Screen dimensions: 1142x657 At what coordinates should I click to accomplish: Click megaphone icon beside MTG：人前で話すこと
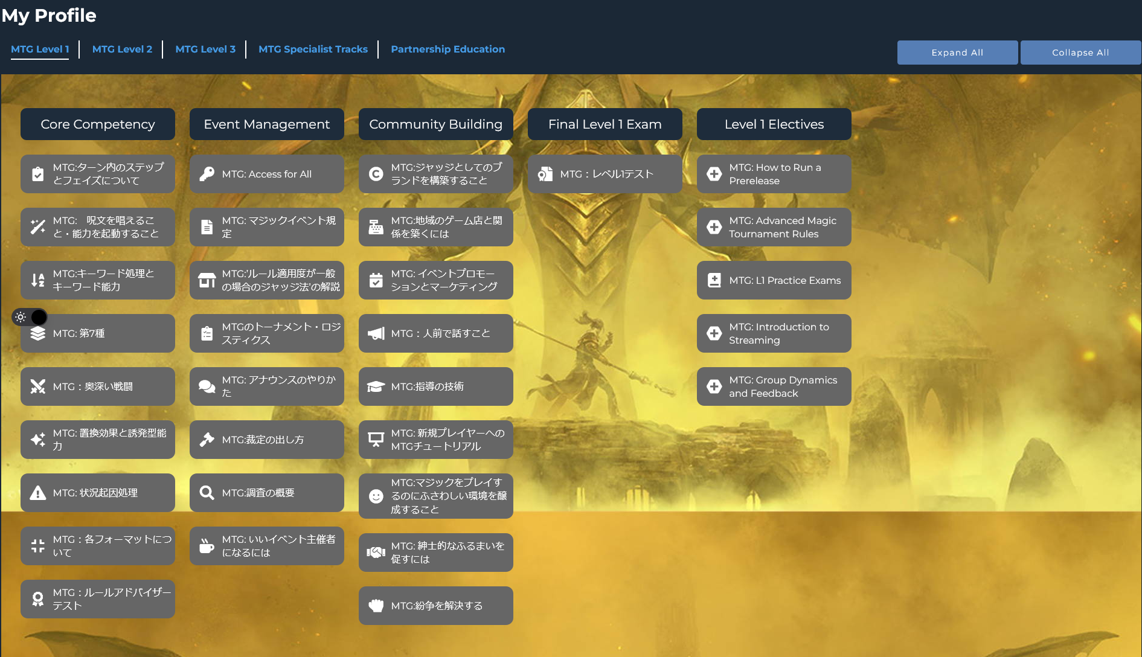click(376, 333)
